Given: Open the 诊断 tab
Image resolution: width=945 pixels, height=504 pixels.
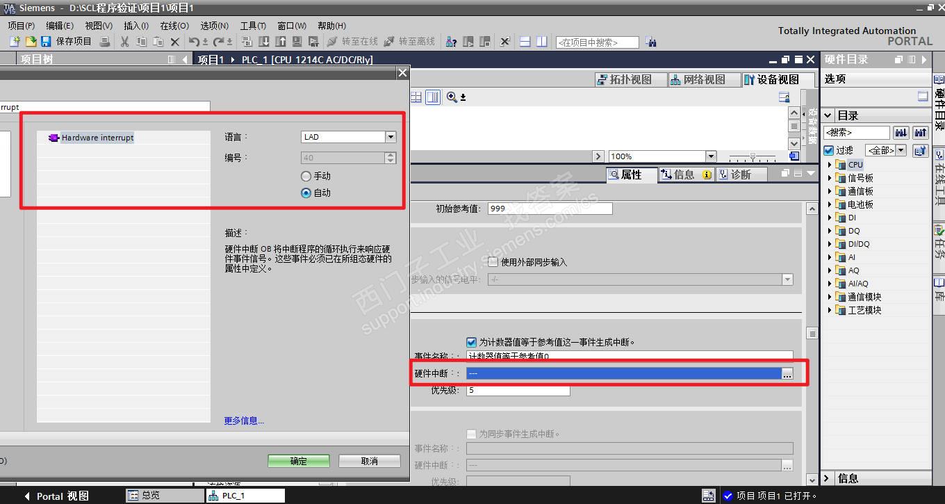Looking at the screenshot, I should [x=741, y=174].
